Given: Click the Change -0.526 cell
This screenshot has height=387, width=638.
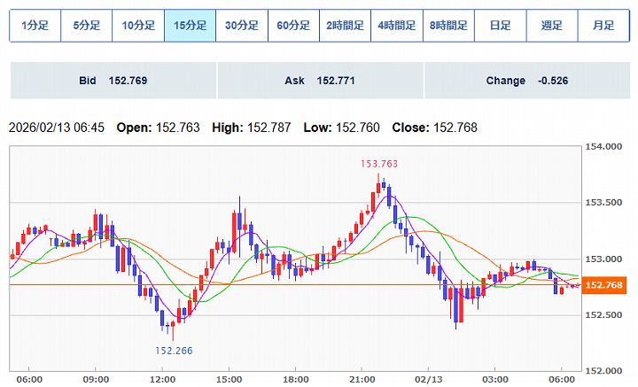Looking at the screenshot, I should (526, 81).
